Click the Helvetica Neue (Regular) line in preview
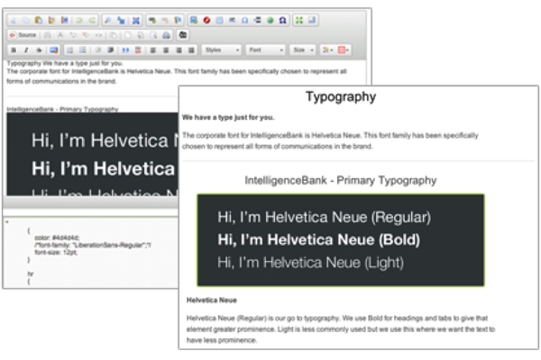This screenshot has width=541, height=360. click(x=324, y=218)
